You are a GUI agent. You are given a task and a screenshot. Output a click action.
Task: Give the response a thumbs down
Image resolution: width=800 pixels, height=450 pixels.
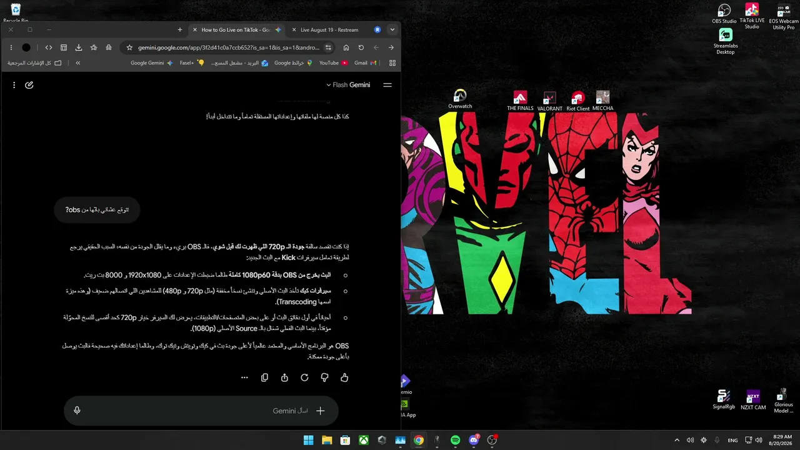(x=324, y=377)
